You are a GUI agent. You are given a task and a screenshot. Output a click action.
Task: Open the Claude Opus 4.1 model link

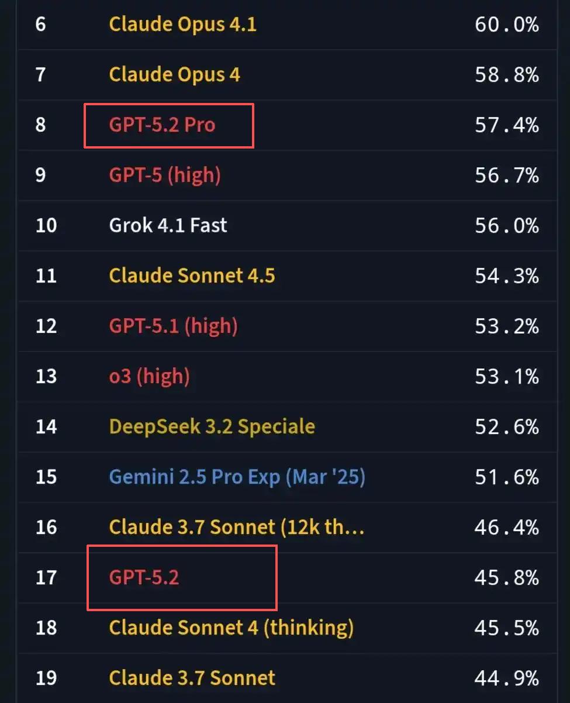click(x=182, y=25)
